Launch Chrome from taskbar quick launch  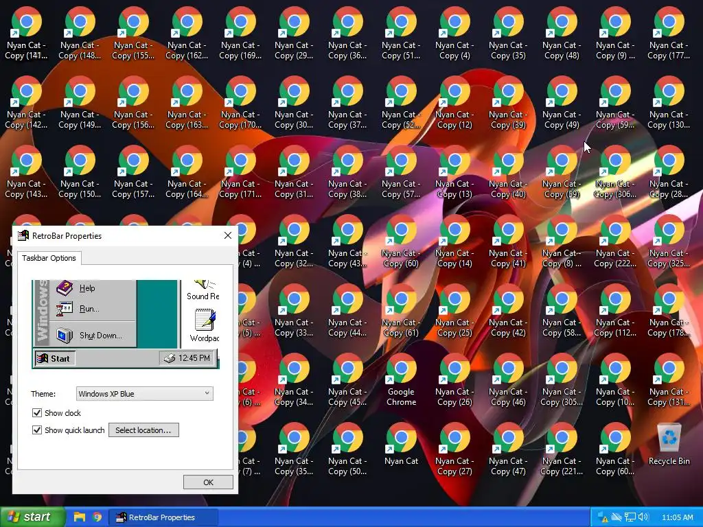tap(97, 517)
